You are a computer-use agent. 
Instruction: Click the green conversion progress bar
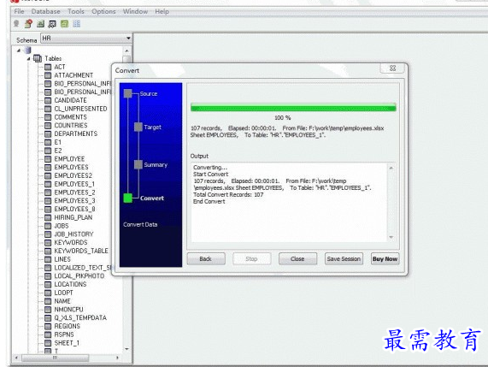pyautogui.click(x=293, y=108)
